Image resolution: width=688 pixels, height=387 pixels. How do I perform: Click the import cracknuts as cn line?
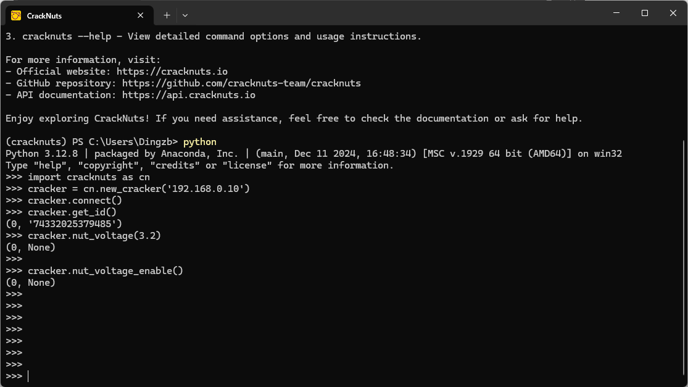[x=89, y=177]
